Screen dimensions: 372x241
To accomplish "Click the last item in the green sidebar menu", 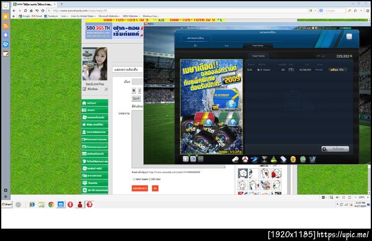I will click(x=95, y=190).
